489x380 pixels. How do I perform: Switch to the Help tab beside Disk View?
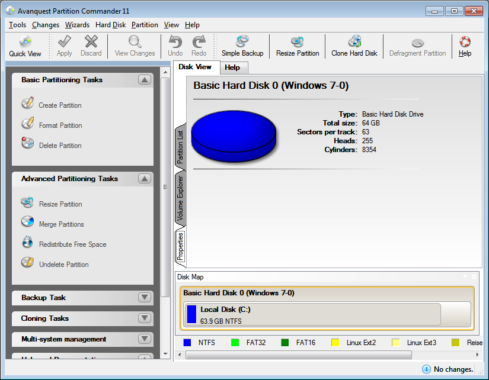tap(234, 67)
